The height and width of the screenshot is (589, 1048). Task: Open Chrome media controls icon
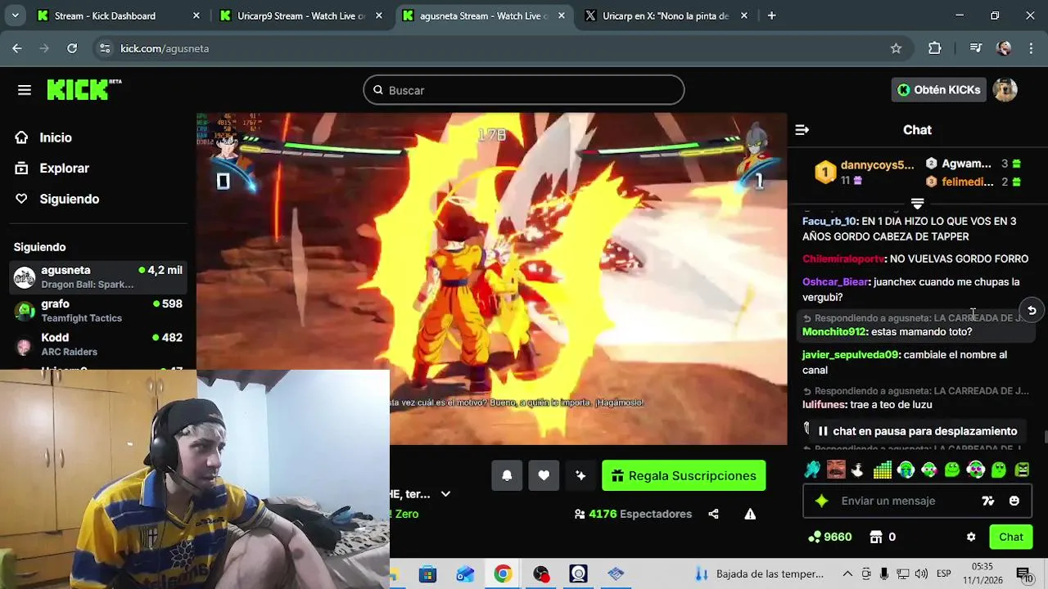tap(975, 48)
